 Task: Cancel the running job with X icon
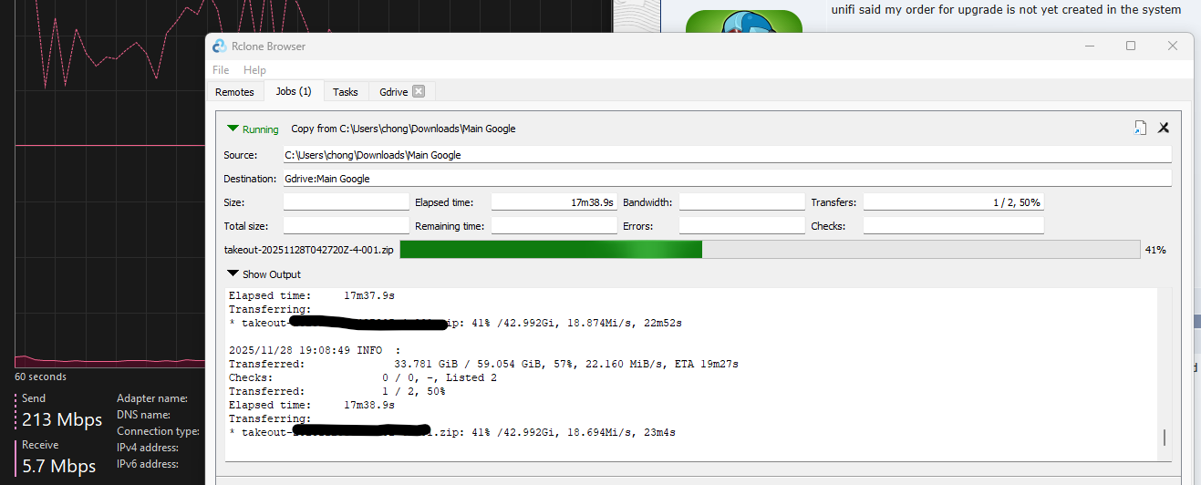click(x=1164, y=129)
